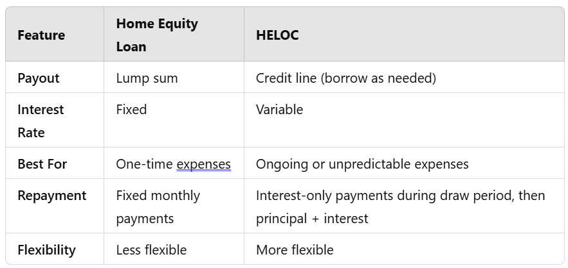This screenshot has width=568, height=268.
Task: Select the 'Payout' row label
Action: [39, 78]
